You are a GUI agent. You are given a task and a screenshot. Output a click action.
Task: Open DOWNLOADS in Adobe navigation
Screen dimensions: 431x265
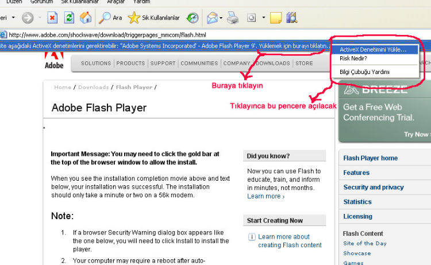coord(273,63)
